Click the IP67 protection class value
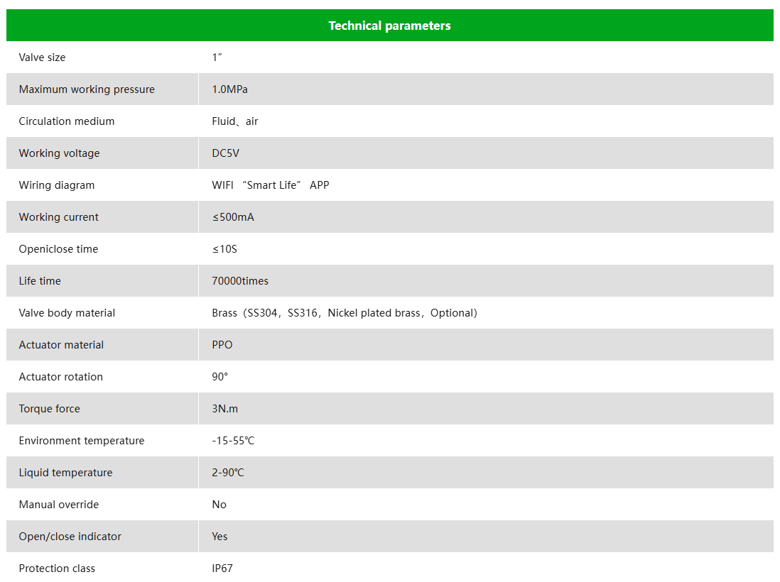 222,568
